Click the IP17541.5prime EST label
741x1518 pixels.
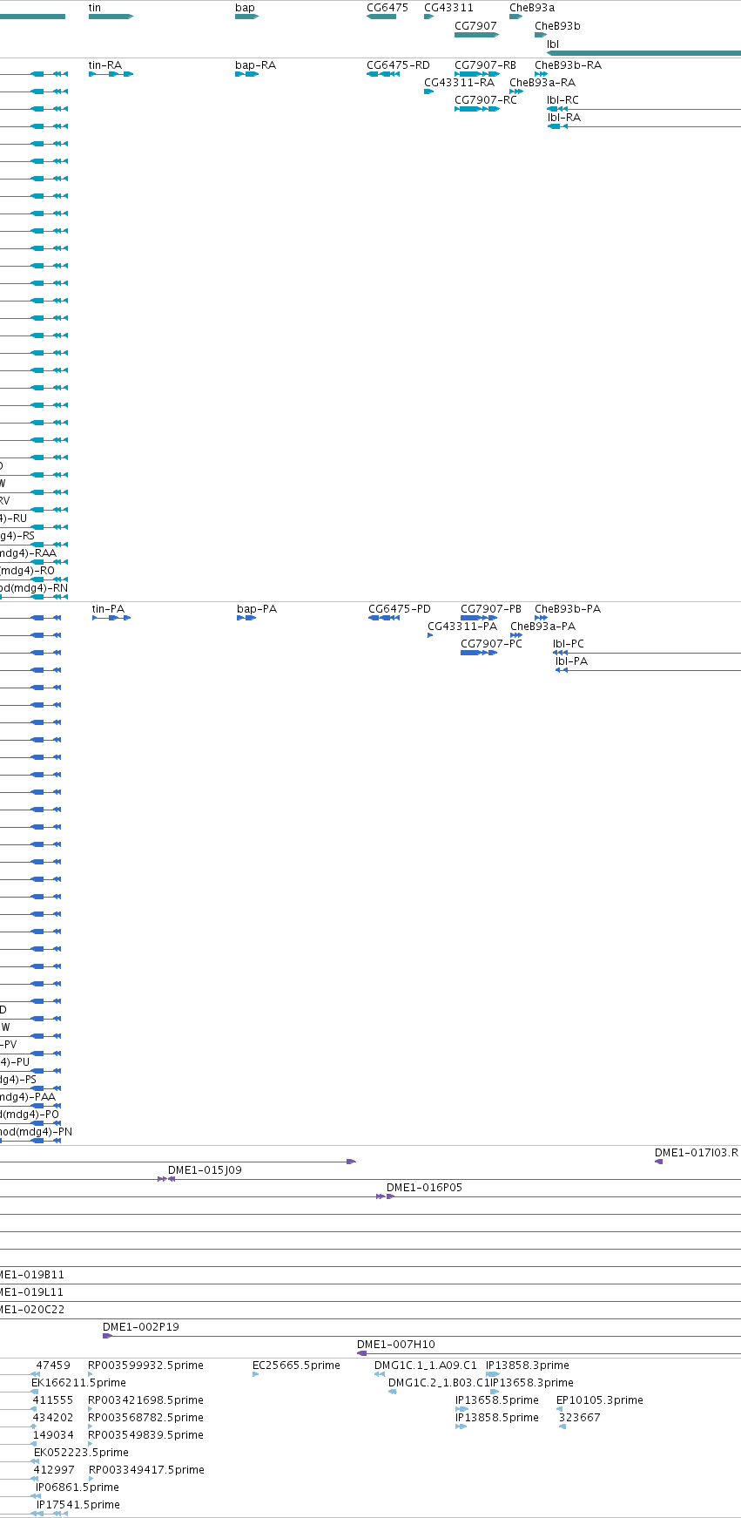click(x=78, y=1505)
